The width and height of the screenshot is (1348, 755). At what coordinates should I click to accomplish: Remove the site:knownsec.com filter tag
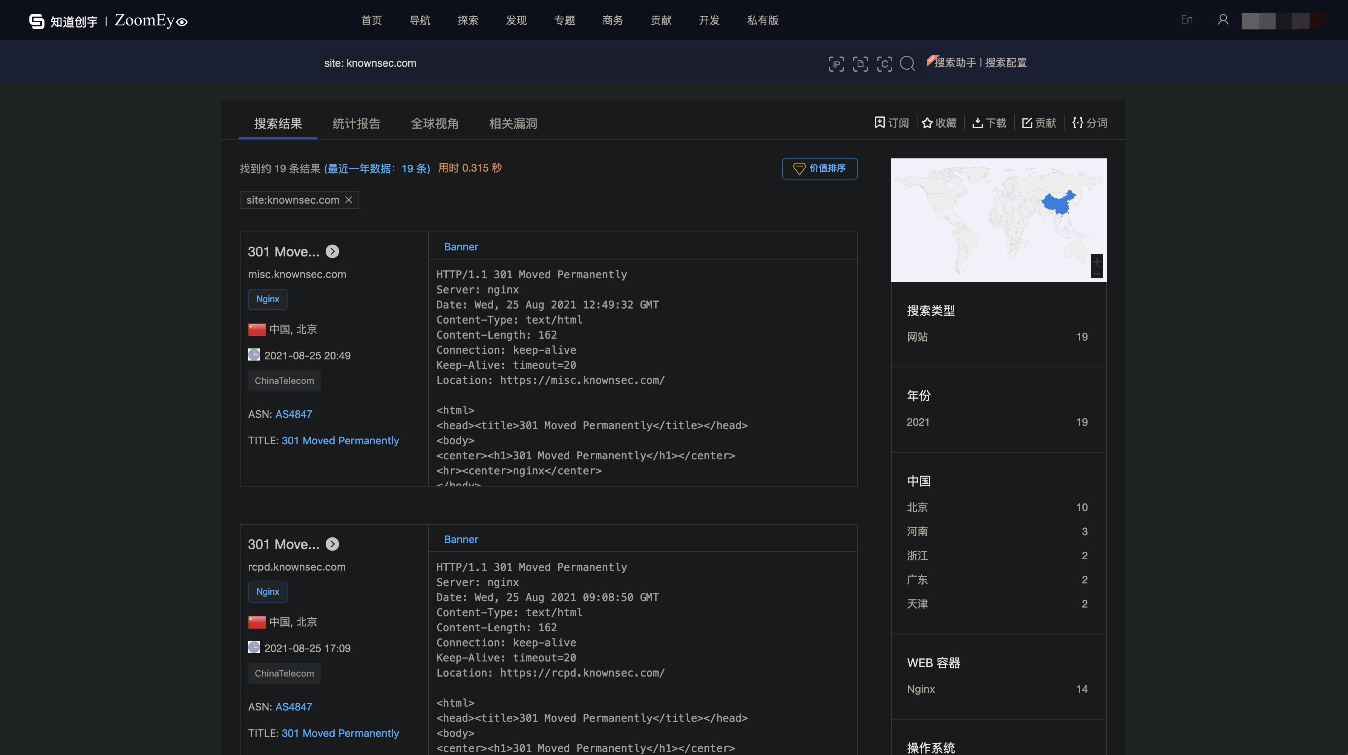[349, 200]
